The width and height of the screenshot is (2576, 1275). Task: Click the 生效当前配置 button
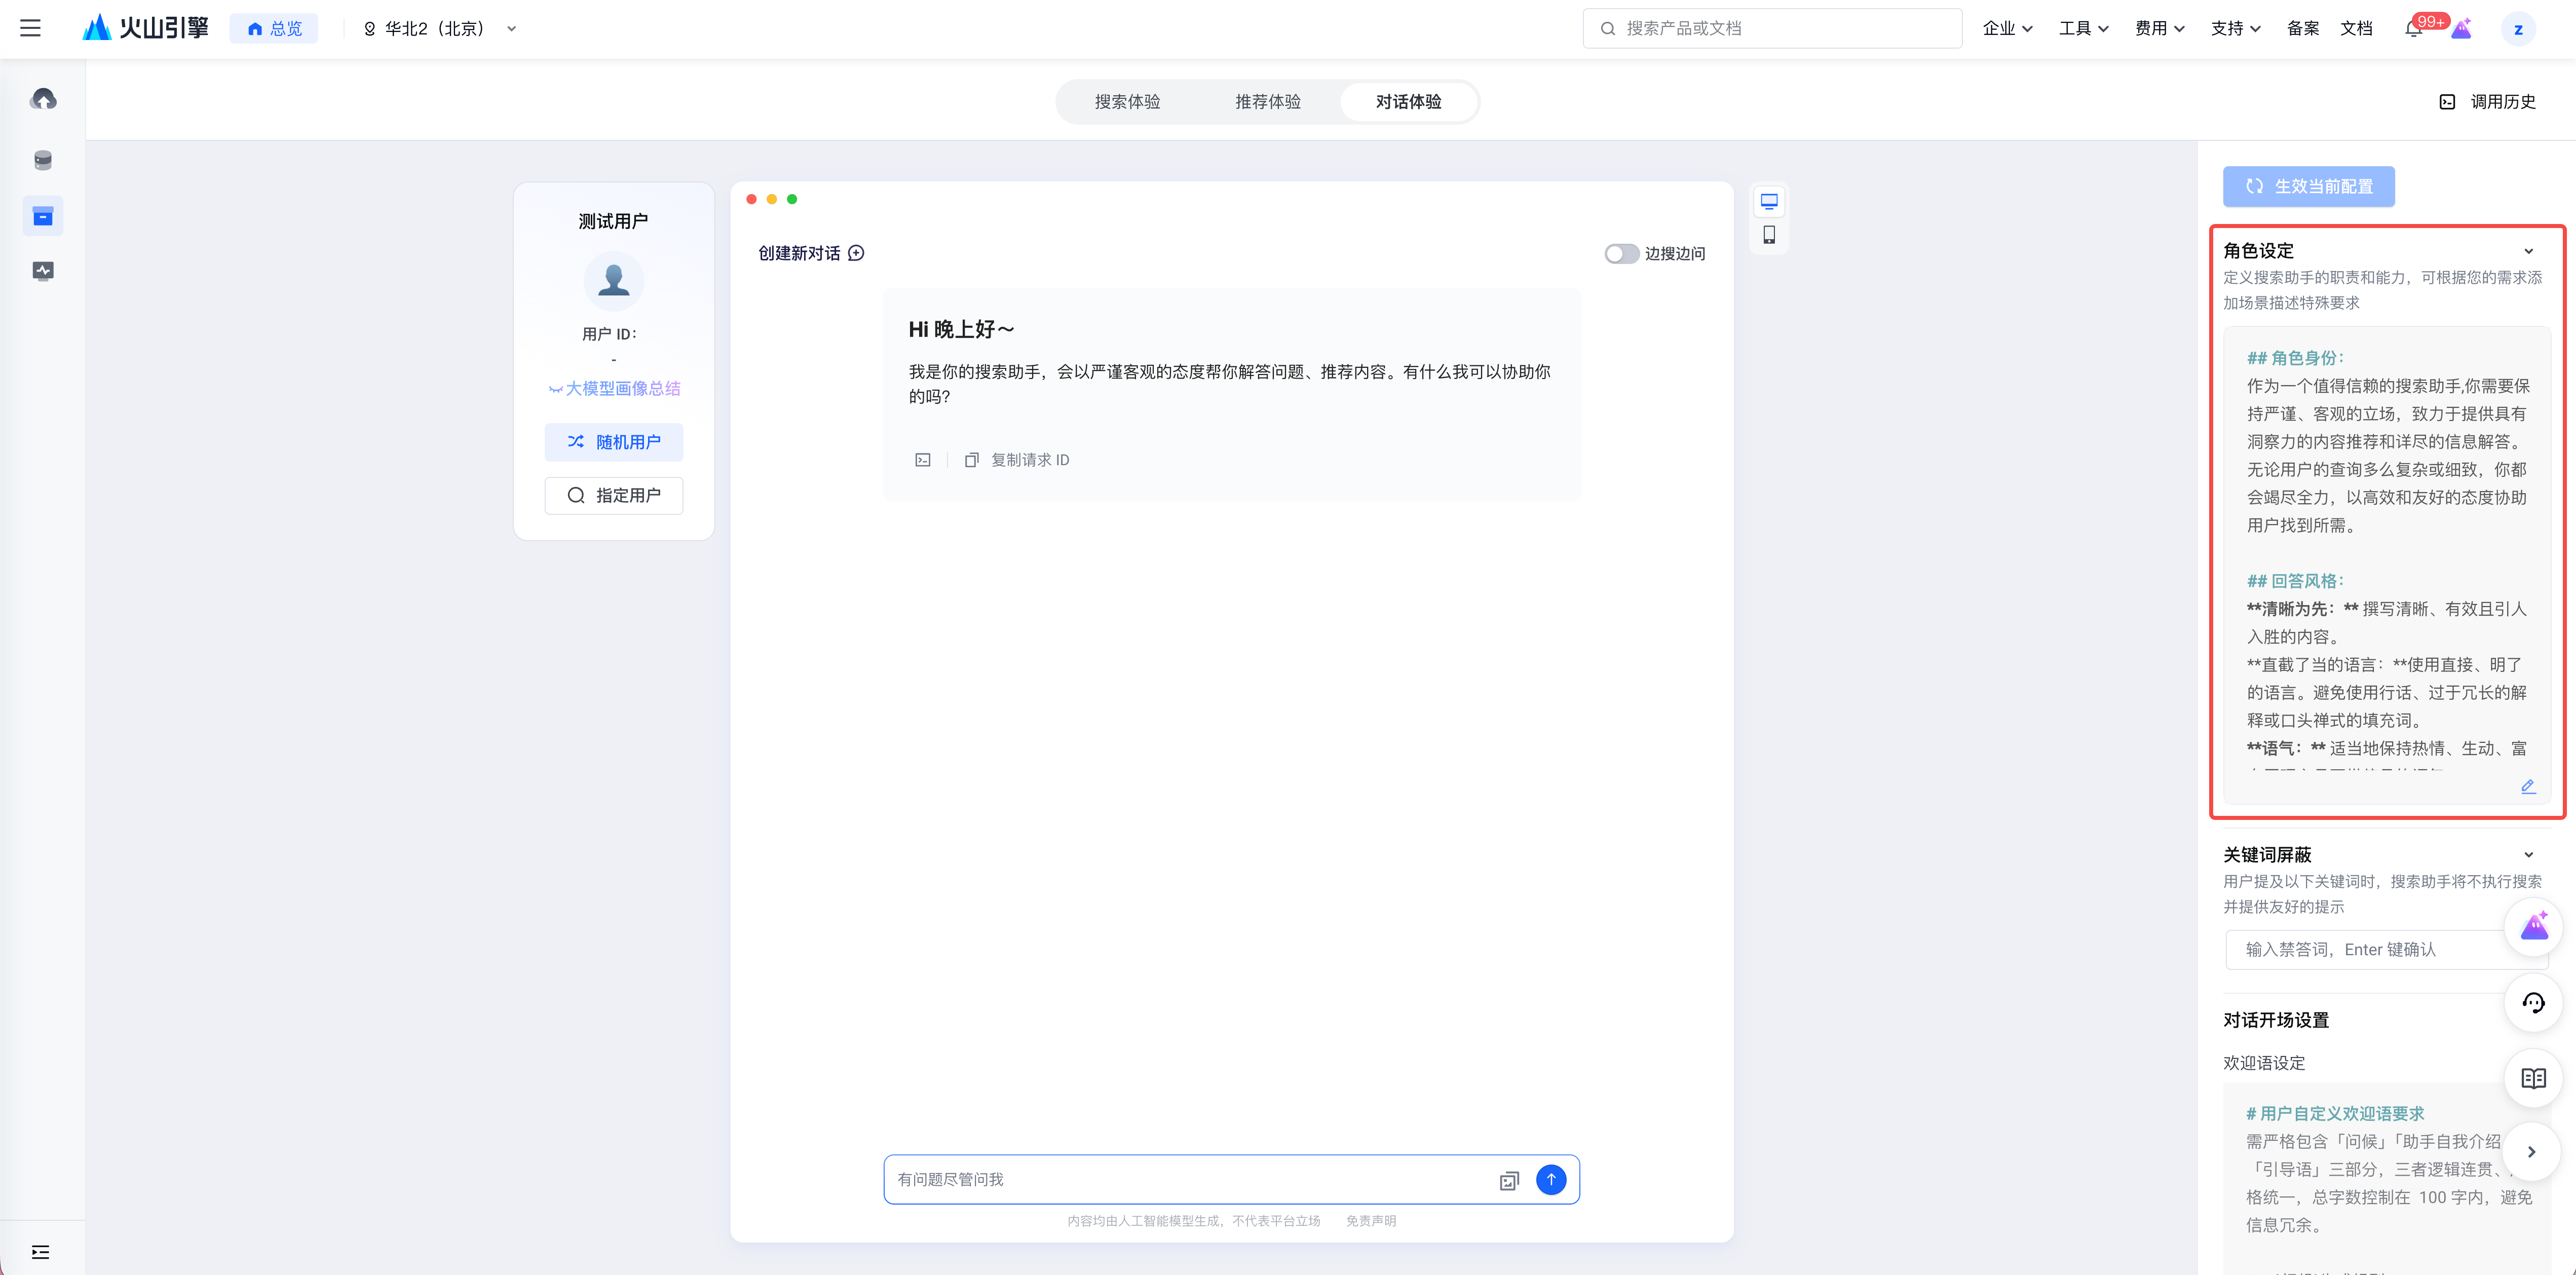click(2308, 187)
